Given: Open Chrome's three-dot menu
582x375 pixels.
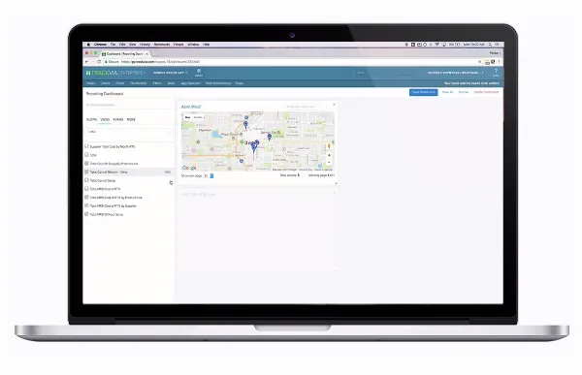Looking at the screenshot, I should coord(500,62).
